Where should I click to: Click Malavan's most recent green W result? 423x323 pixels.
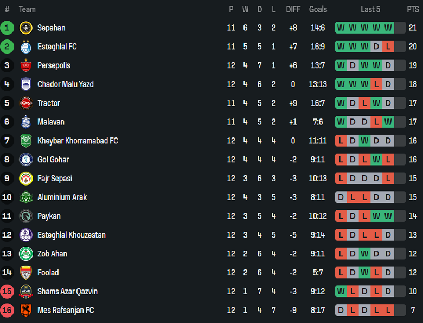point(388,122)
